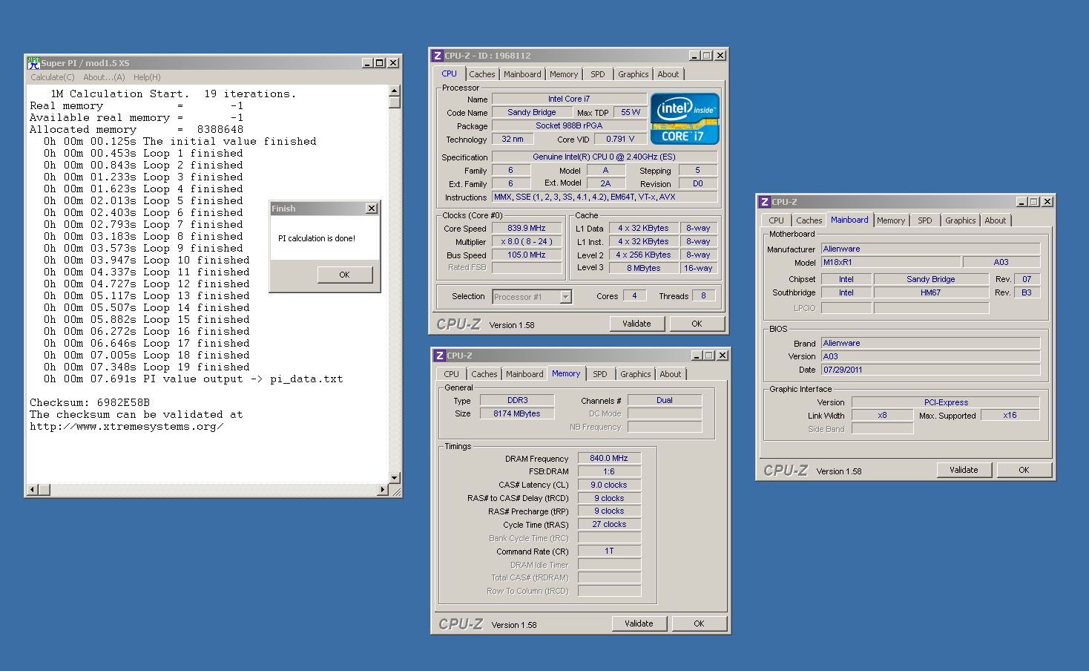This screenshot has height=671, width=1089.
Task: Click Validate in CPU-Z Memory window
Action: click(639, 623)
